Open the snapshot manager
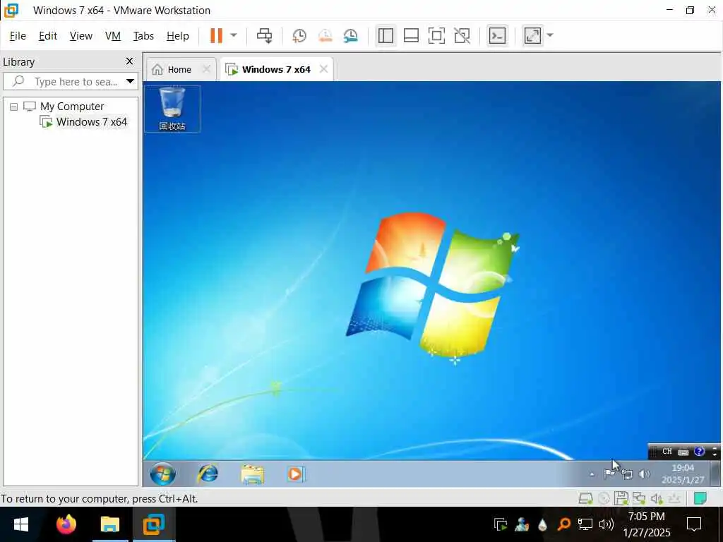This screenshot has height=542, width=723. click(350, 35)
